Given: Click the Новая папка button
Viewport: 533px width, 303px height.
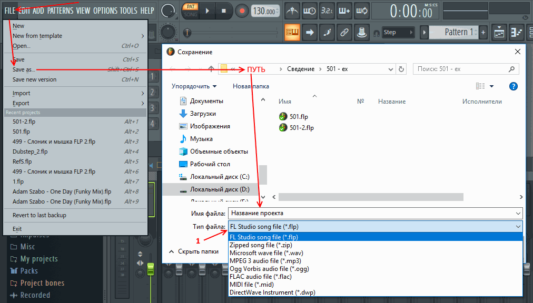Looking at the screenshot, I should [x=251, y=86].
